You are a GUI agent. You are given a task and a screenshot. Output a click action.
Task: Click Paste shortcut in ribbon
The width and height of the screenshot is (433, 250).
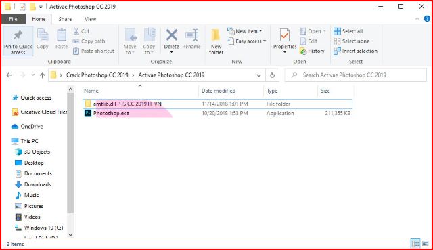coord(93,51)
